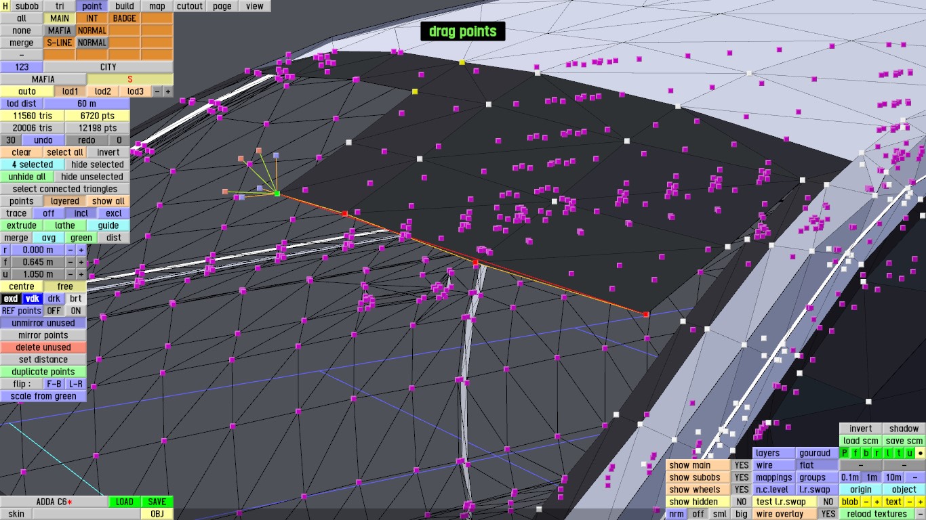Select the sml point size option
Image resolution: width=926 pixels, height=520 pixels.
pyautogui.click(x=720, y=514)
